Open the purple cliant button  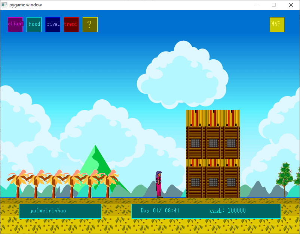(15, 25)
